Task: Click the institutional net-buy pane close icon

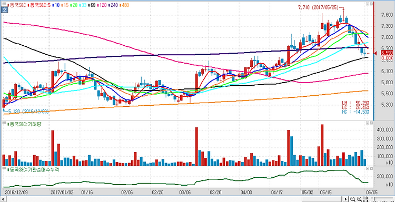Action: [371, 168]
